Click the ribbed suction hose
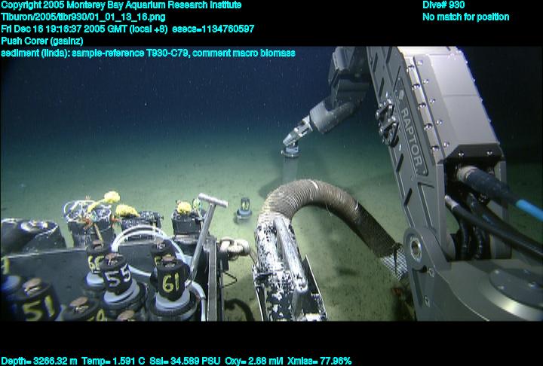 point(329,216)
